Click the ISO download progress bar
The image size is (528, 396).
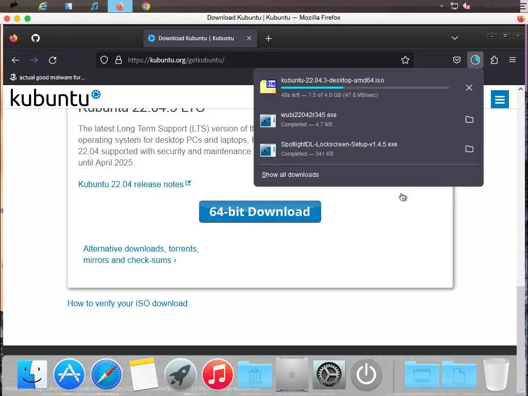365,88
